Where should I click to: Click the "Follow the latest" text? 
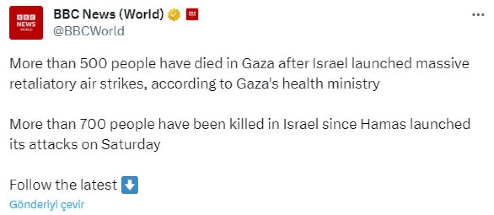[x=63, y=185]
